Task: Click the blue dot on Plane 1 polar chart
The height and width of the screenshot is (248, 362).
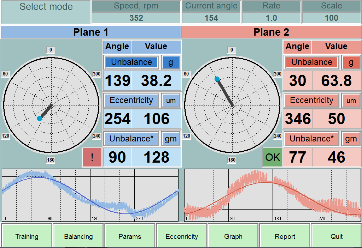Action: pyautogui.click(x=40, y=119)
